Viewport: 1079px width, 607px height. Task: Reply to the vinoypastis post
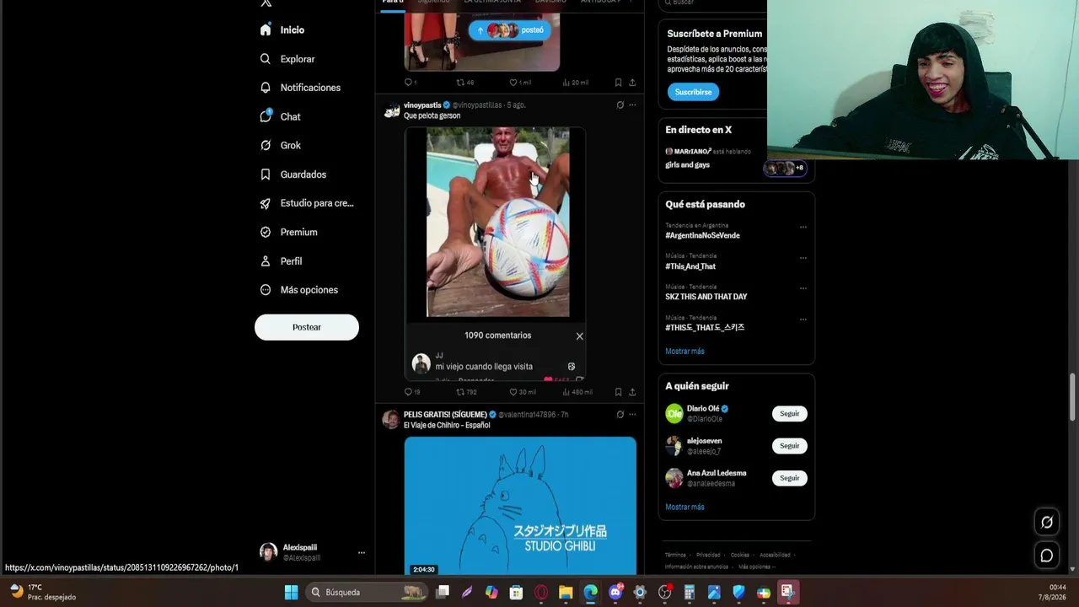[411, 392]
